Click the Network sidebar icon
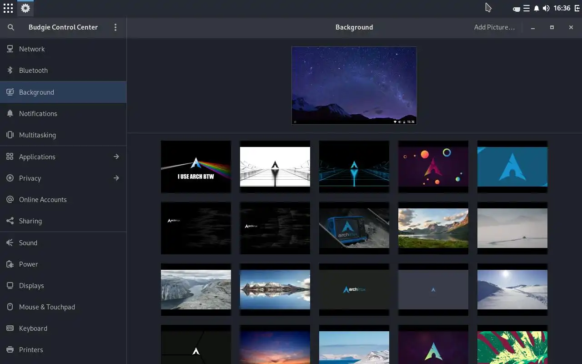 point(10,49)
